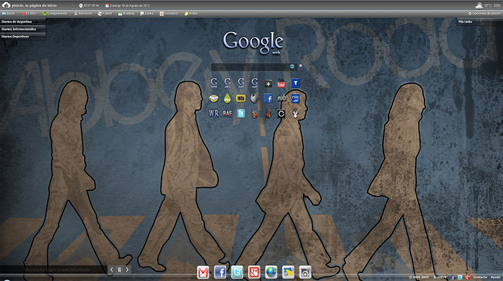Click Opciones de pinicio button
The width and height of the screenshot is (503, 281).
[x=484, y=13]
